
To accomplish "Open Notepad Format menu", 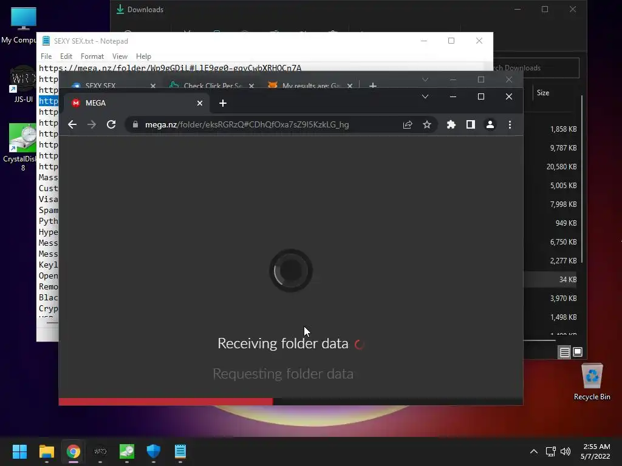I will [92, 56].
